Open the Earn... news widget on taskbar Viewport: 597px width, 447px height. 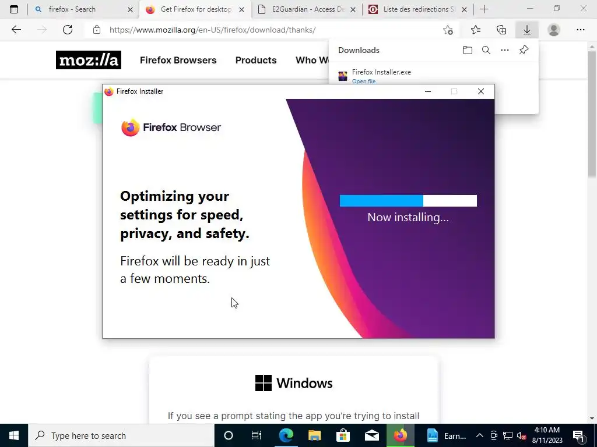447,435
